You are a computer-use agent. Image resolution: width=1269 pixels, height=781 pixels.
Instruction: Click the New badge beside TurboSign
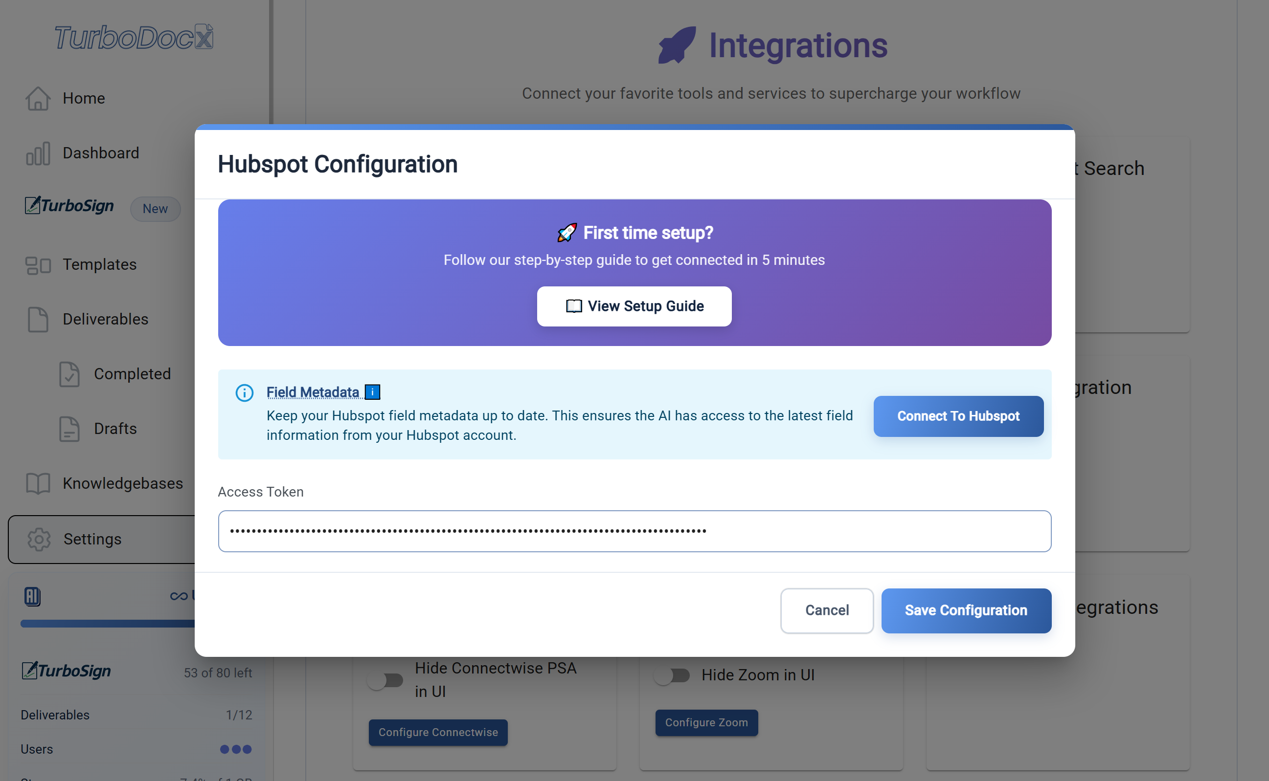coord(155,209)
